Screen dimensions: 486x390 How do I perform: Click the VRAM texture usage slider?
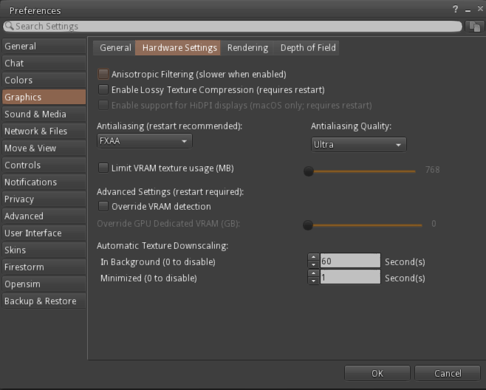click(x=360, y=171)
